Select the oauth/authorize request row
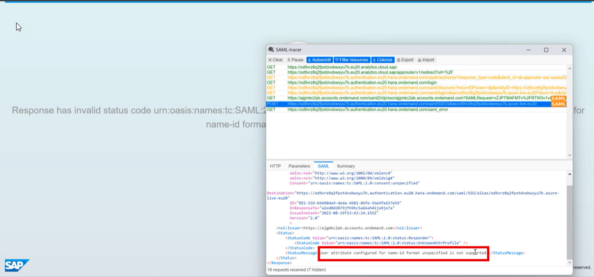594x277 pixels. click(x=416, y=77)
